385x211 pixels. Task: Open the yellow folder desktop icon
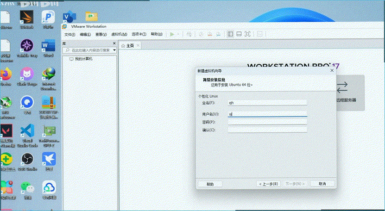(x=91, y=17)
